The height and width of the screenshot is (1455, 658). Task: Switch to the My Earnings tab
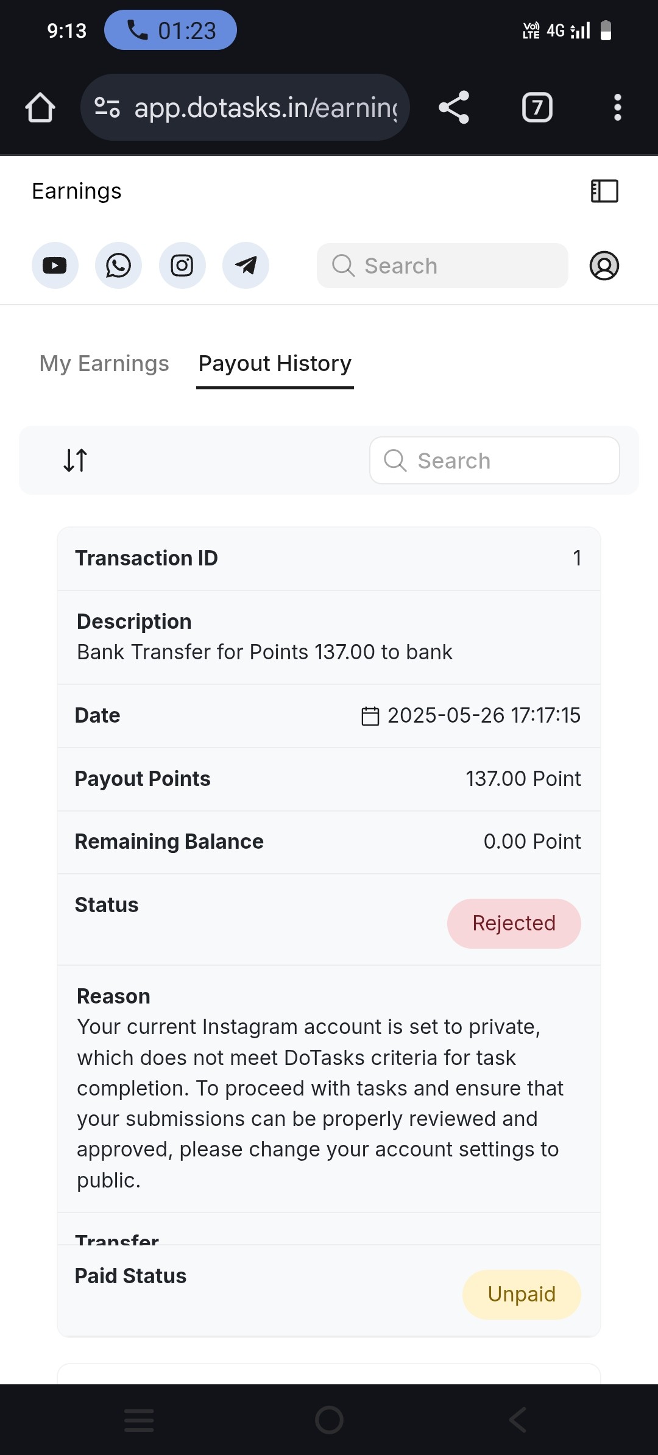coord(104,364)
